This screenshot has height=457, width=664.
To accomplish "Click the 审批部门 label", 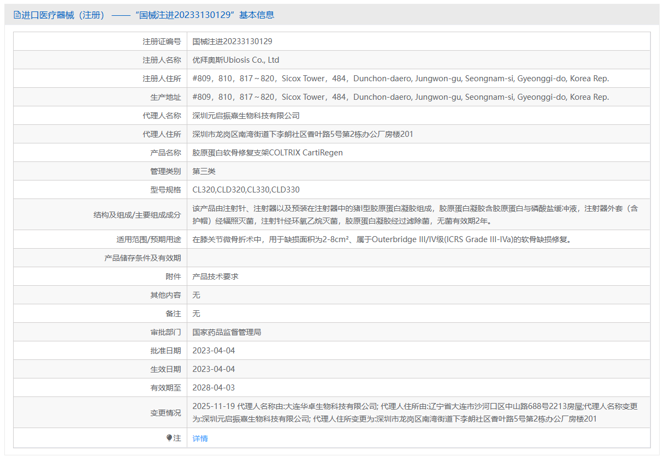I will (165, 332).
